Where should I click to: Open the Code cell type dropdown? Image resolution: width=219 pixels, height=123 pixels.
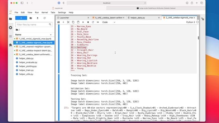[109, 22]
